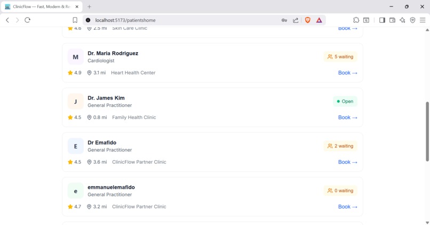
Task: Go back to the previous page
Action: coord(7,20)
